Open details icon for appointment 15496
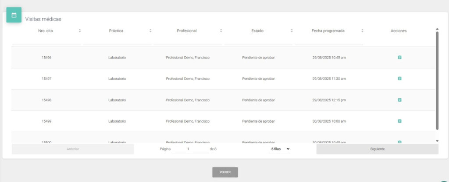 pos(399,57)
